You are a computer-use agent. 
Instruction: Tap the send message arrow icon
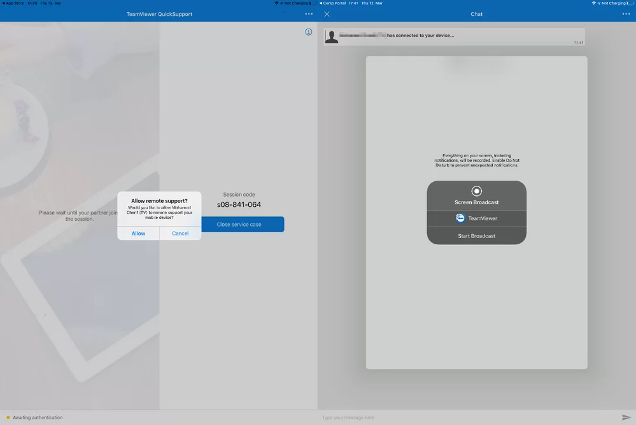(x=626, y=417)
